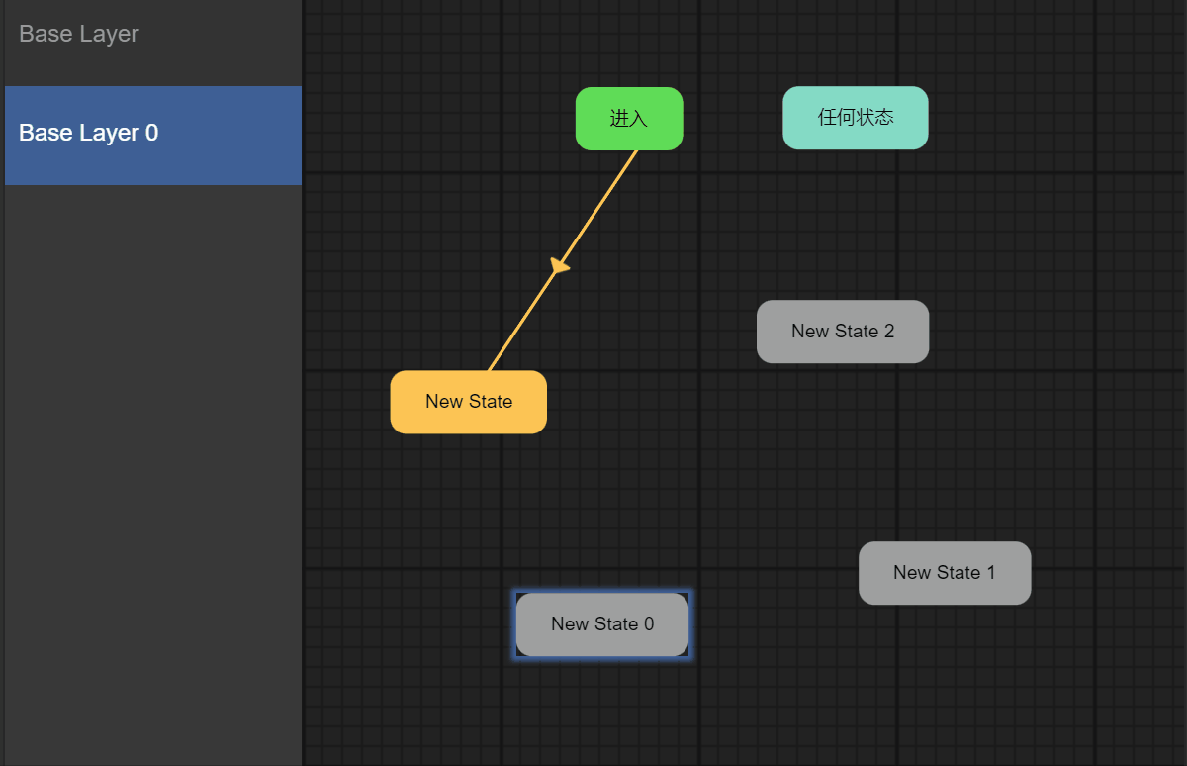The width and height of the screenshot is (1187, 766).
Task: Select the orange New State node
Action: 469,402
